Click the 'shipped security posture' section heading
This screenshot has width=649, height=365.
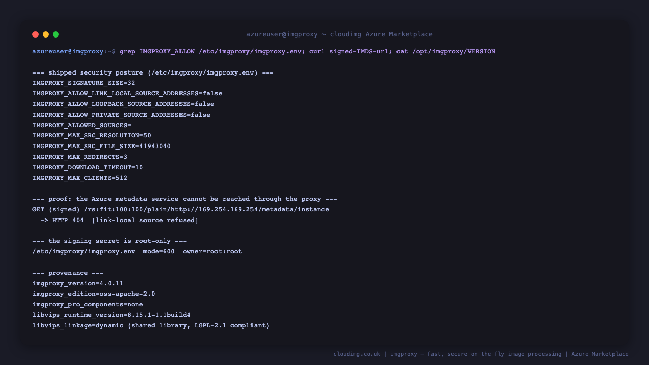pos(153,72)
